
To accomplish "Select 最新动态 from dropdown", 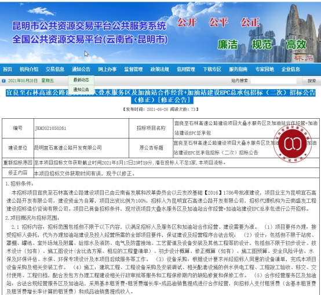I will pos(81,80).
